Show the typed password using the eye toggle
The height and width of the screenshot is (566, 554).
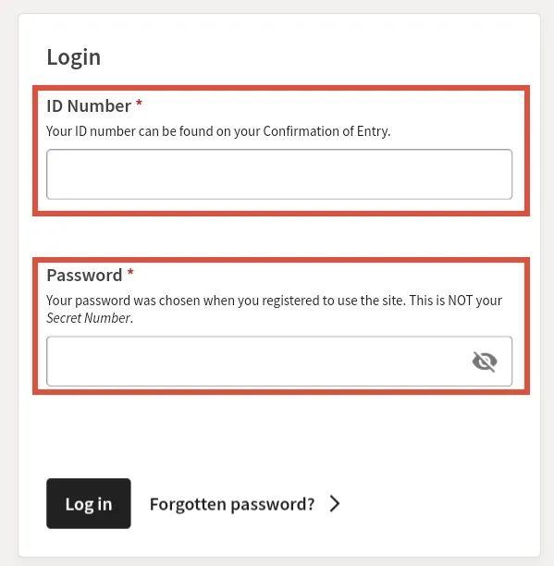pos(485,362)
